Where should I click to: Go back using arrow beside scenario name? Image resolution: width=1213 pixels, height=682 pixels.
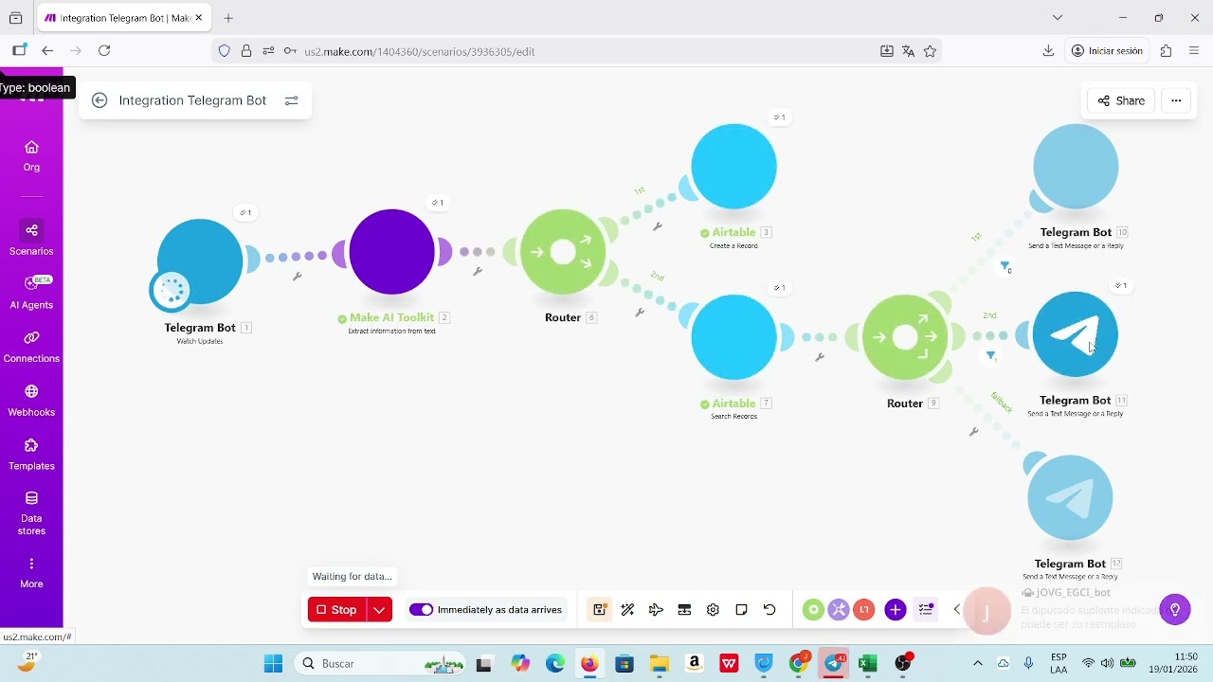tap(100, 100)
